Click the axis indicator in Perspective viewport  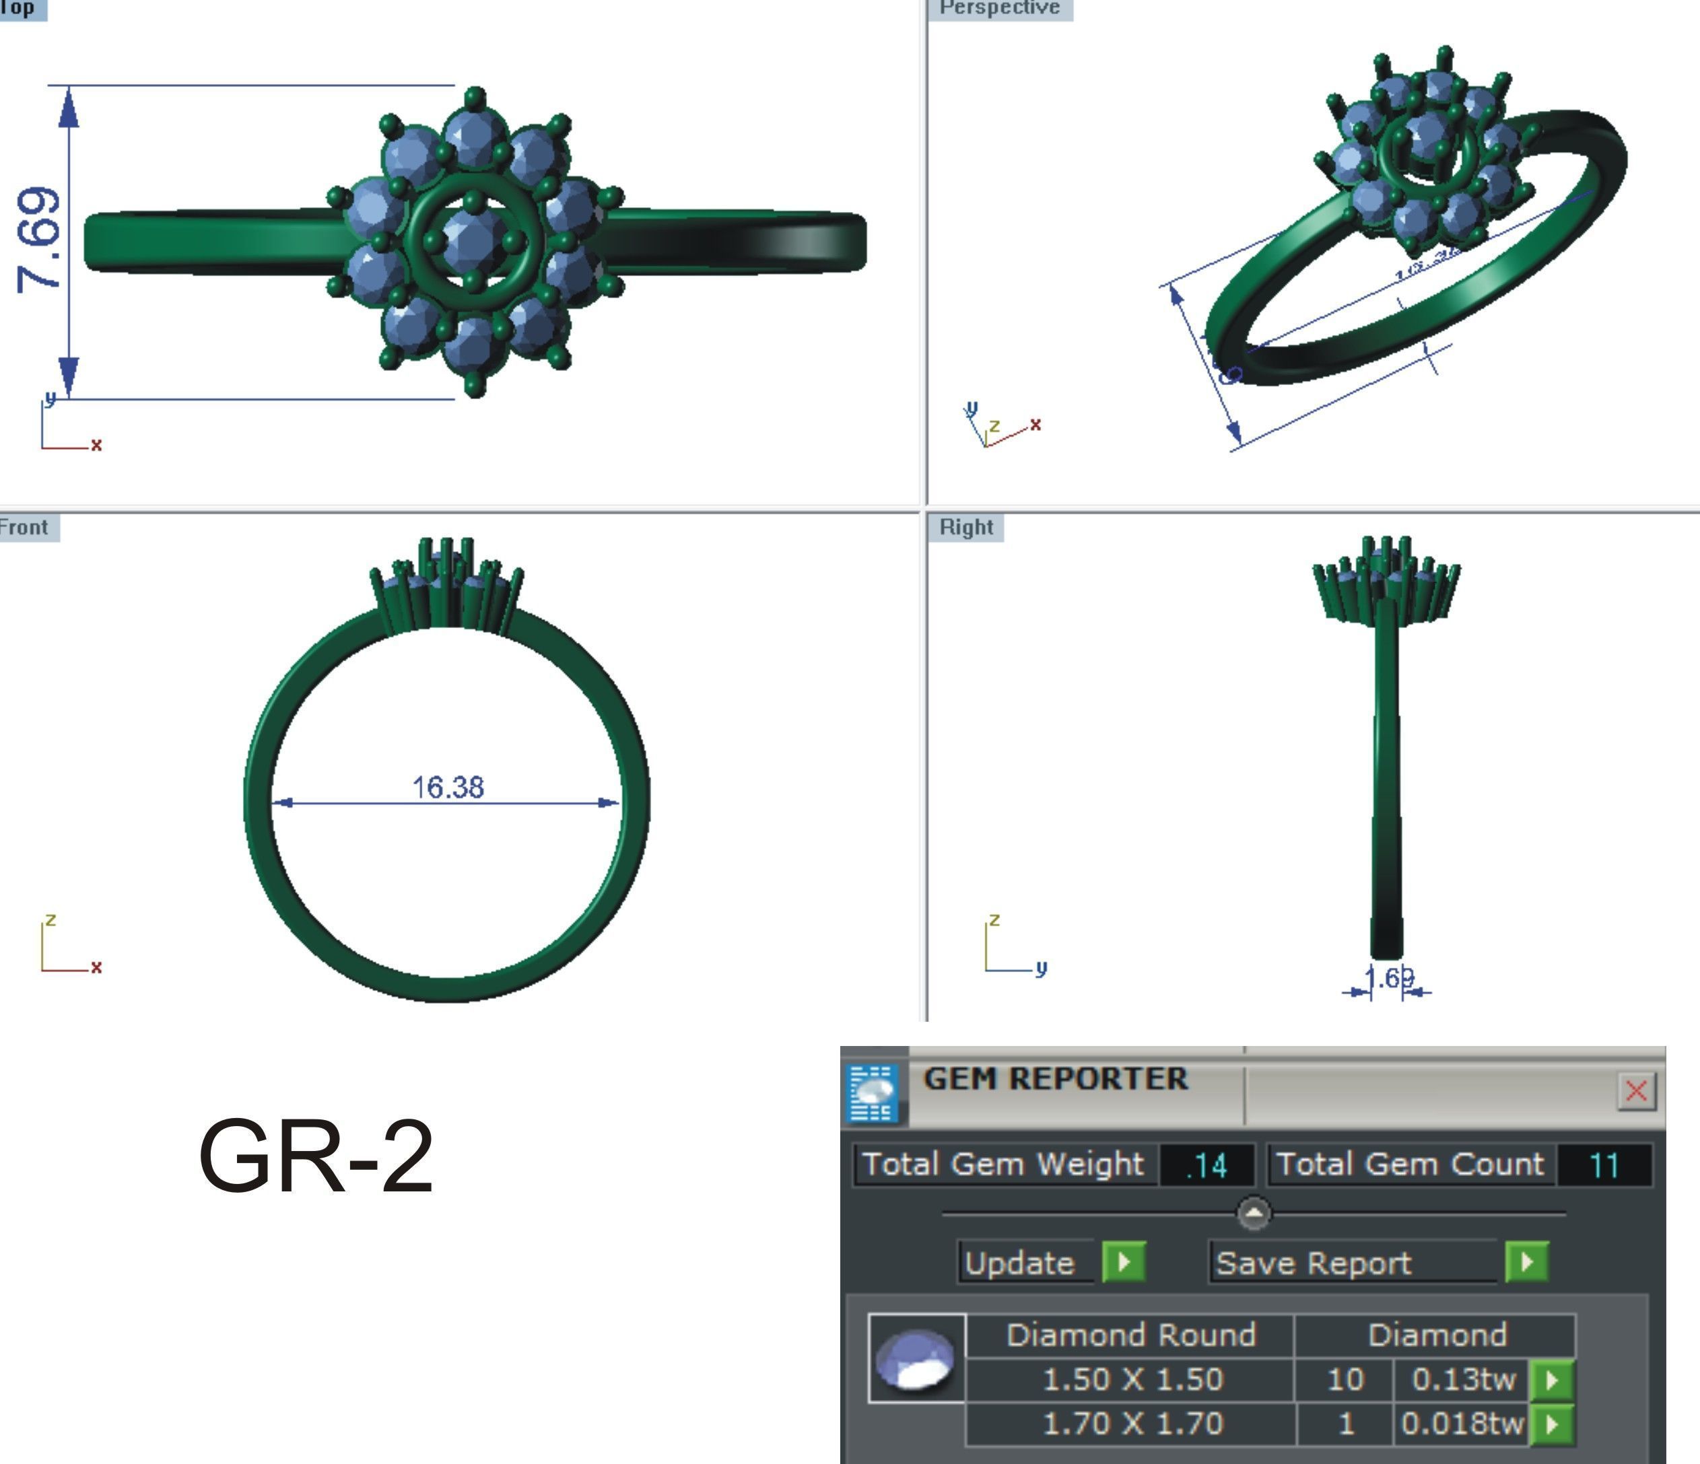1001,425
